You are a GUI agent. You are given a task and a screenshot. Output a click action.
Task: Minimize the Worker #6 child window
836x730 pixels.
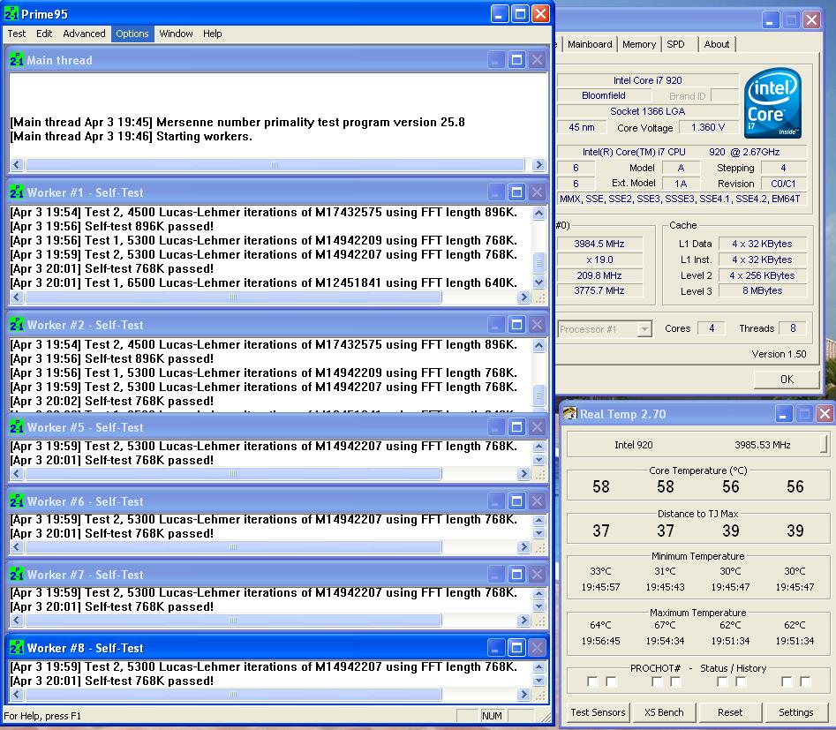(x=496, y=500)
